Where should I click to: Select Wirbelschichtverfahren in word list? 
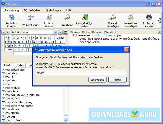18,106
